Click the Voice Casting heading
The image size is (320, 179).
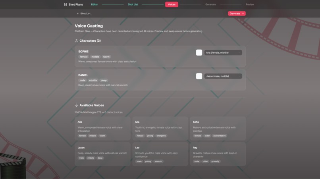click(89, 26)
